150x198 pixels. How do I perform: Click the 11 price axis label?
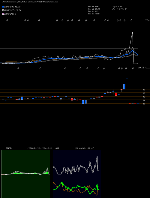(x=144, y=100)
